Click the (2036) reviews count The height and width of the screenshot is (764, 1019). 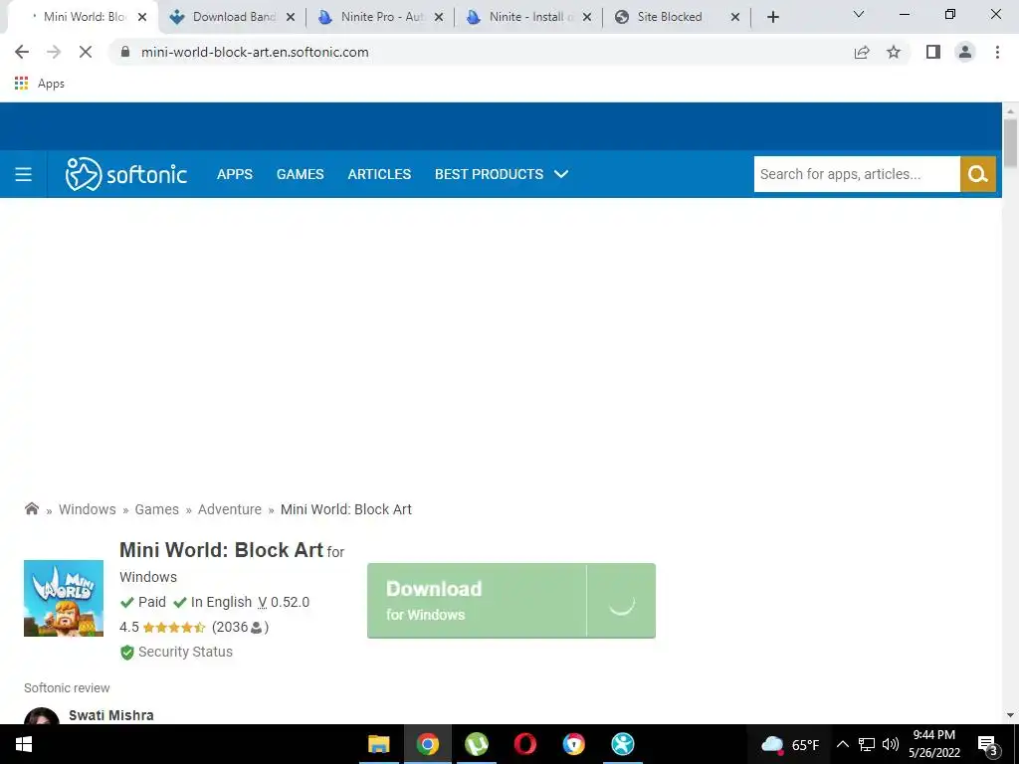pos(240,627)
